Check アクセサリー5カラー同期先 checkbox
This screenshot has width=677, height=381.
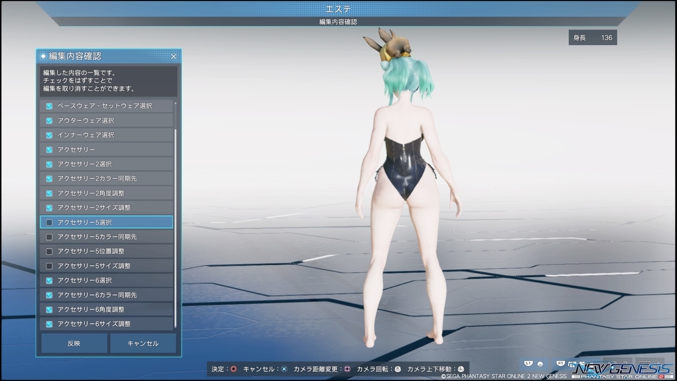49,237
